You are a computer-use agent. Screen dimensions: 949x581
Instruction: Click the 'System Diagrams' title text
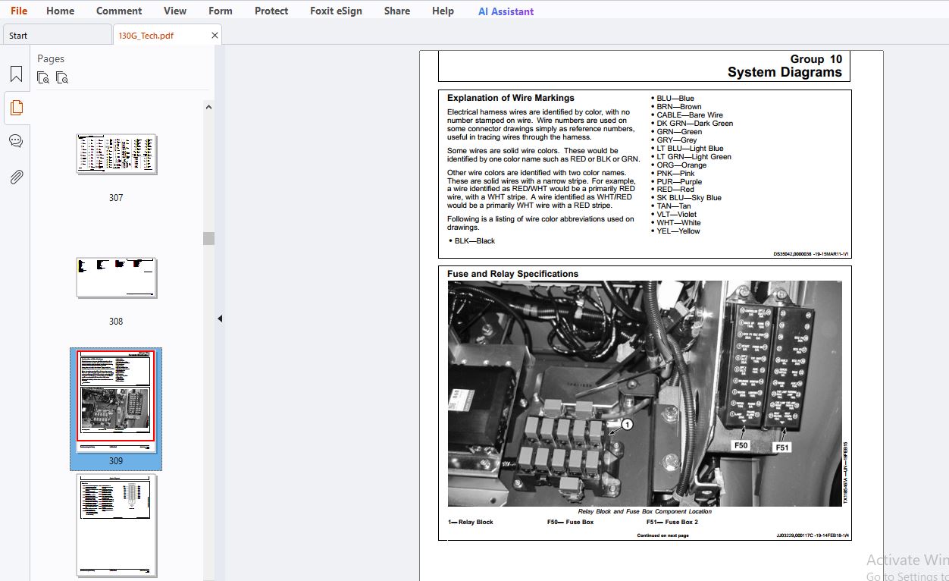pos(785,73)
